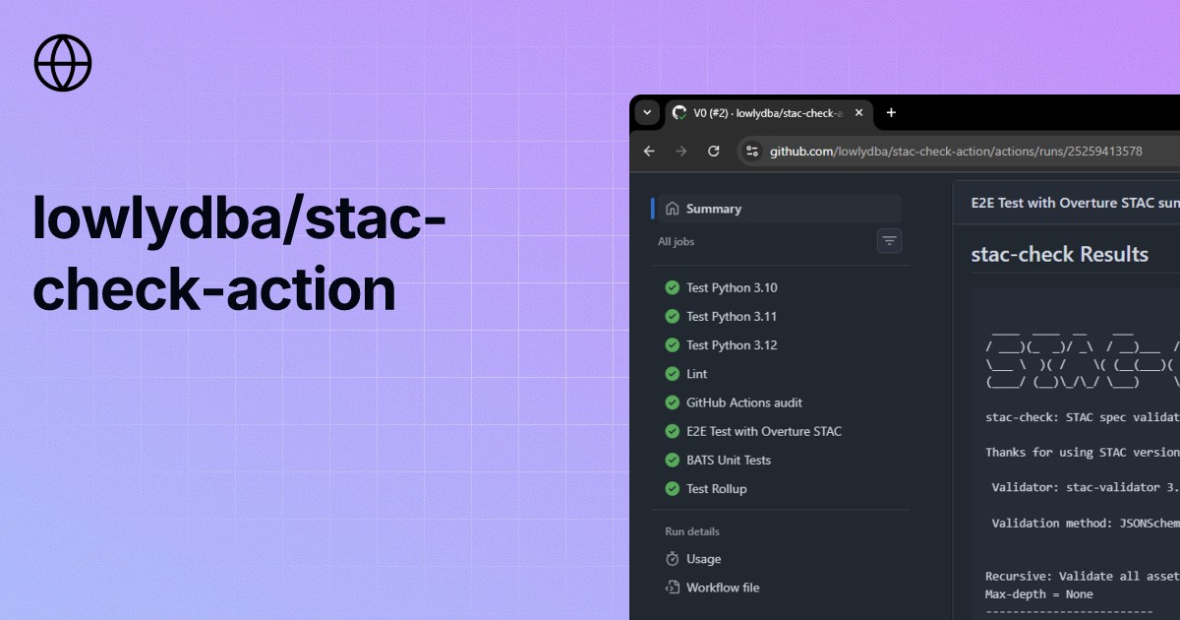Screen dimensions: 1180x620
Task: Click the stopwatch icon beside Usage
Action: click(673, 559)
